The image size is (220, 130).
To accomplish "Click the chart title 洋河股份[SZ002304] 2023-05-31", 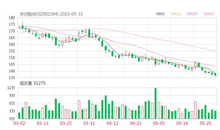I will tap(51, 14).
